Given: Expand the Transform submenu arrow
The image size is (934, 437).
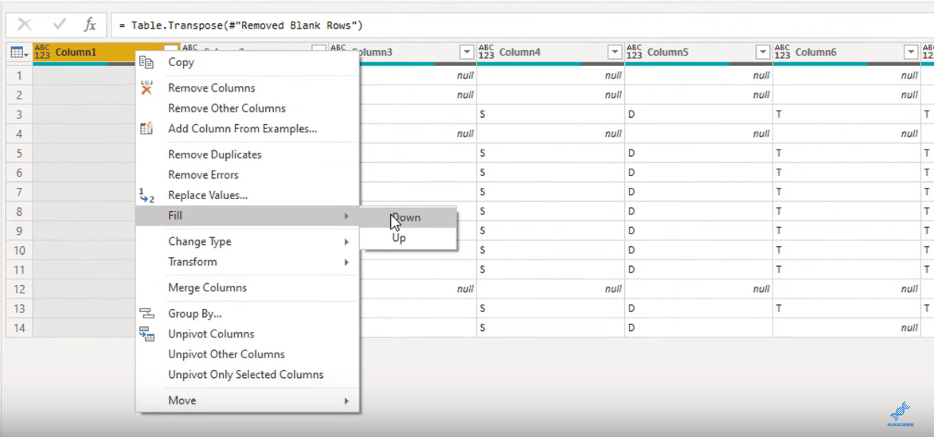Looking at the screenshot, I should coord(346,262).
